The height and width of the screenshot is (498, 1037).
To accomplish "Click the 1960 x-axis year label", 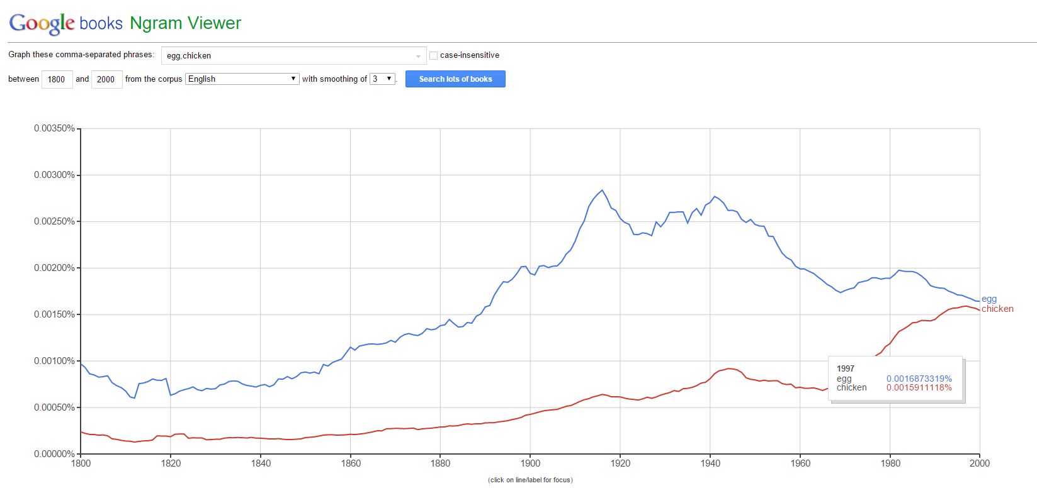I will pos(800,463).
